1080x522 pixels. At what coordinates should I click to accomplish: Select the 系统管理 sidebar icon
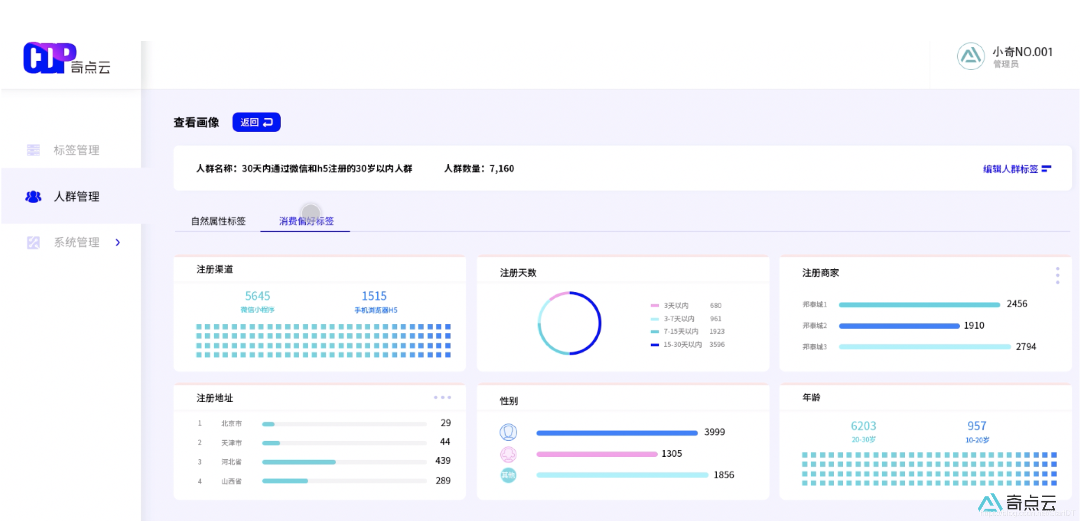[32, 242]
